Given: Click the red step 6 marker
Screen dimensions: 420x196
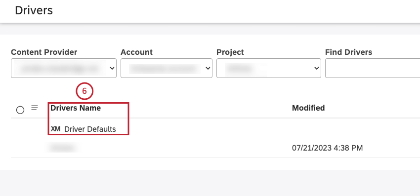Looking at the screenshot, I should tap(84, 91).
